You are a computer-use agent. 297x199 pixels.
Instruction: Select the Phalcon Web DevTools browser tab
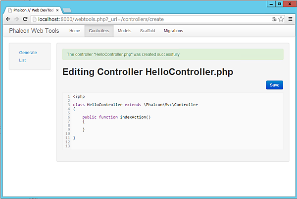tap(32, 10)
